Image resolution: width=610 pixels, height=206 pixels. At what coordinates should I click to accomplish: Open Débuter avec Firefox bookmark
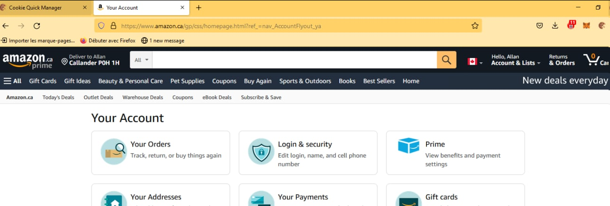pos(108,40)
